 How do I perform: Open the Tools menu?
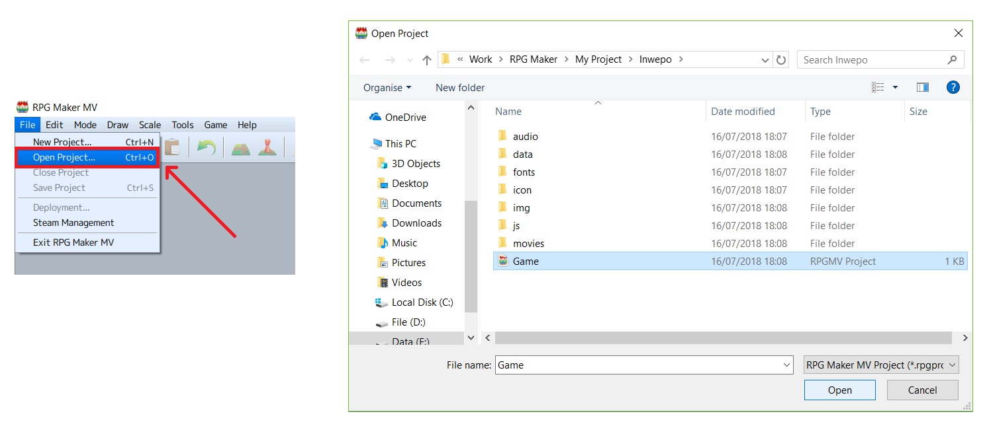coord(183,125)
